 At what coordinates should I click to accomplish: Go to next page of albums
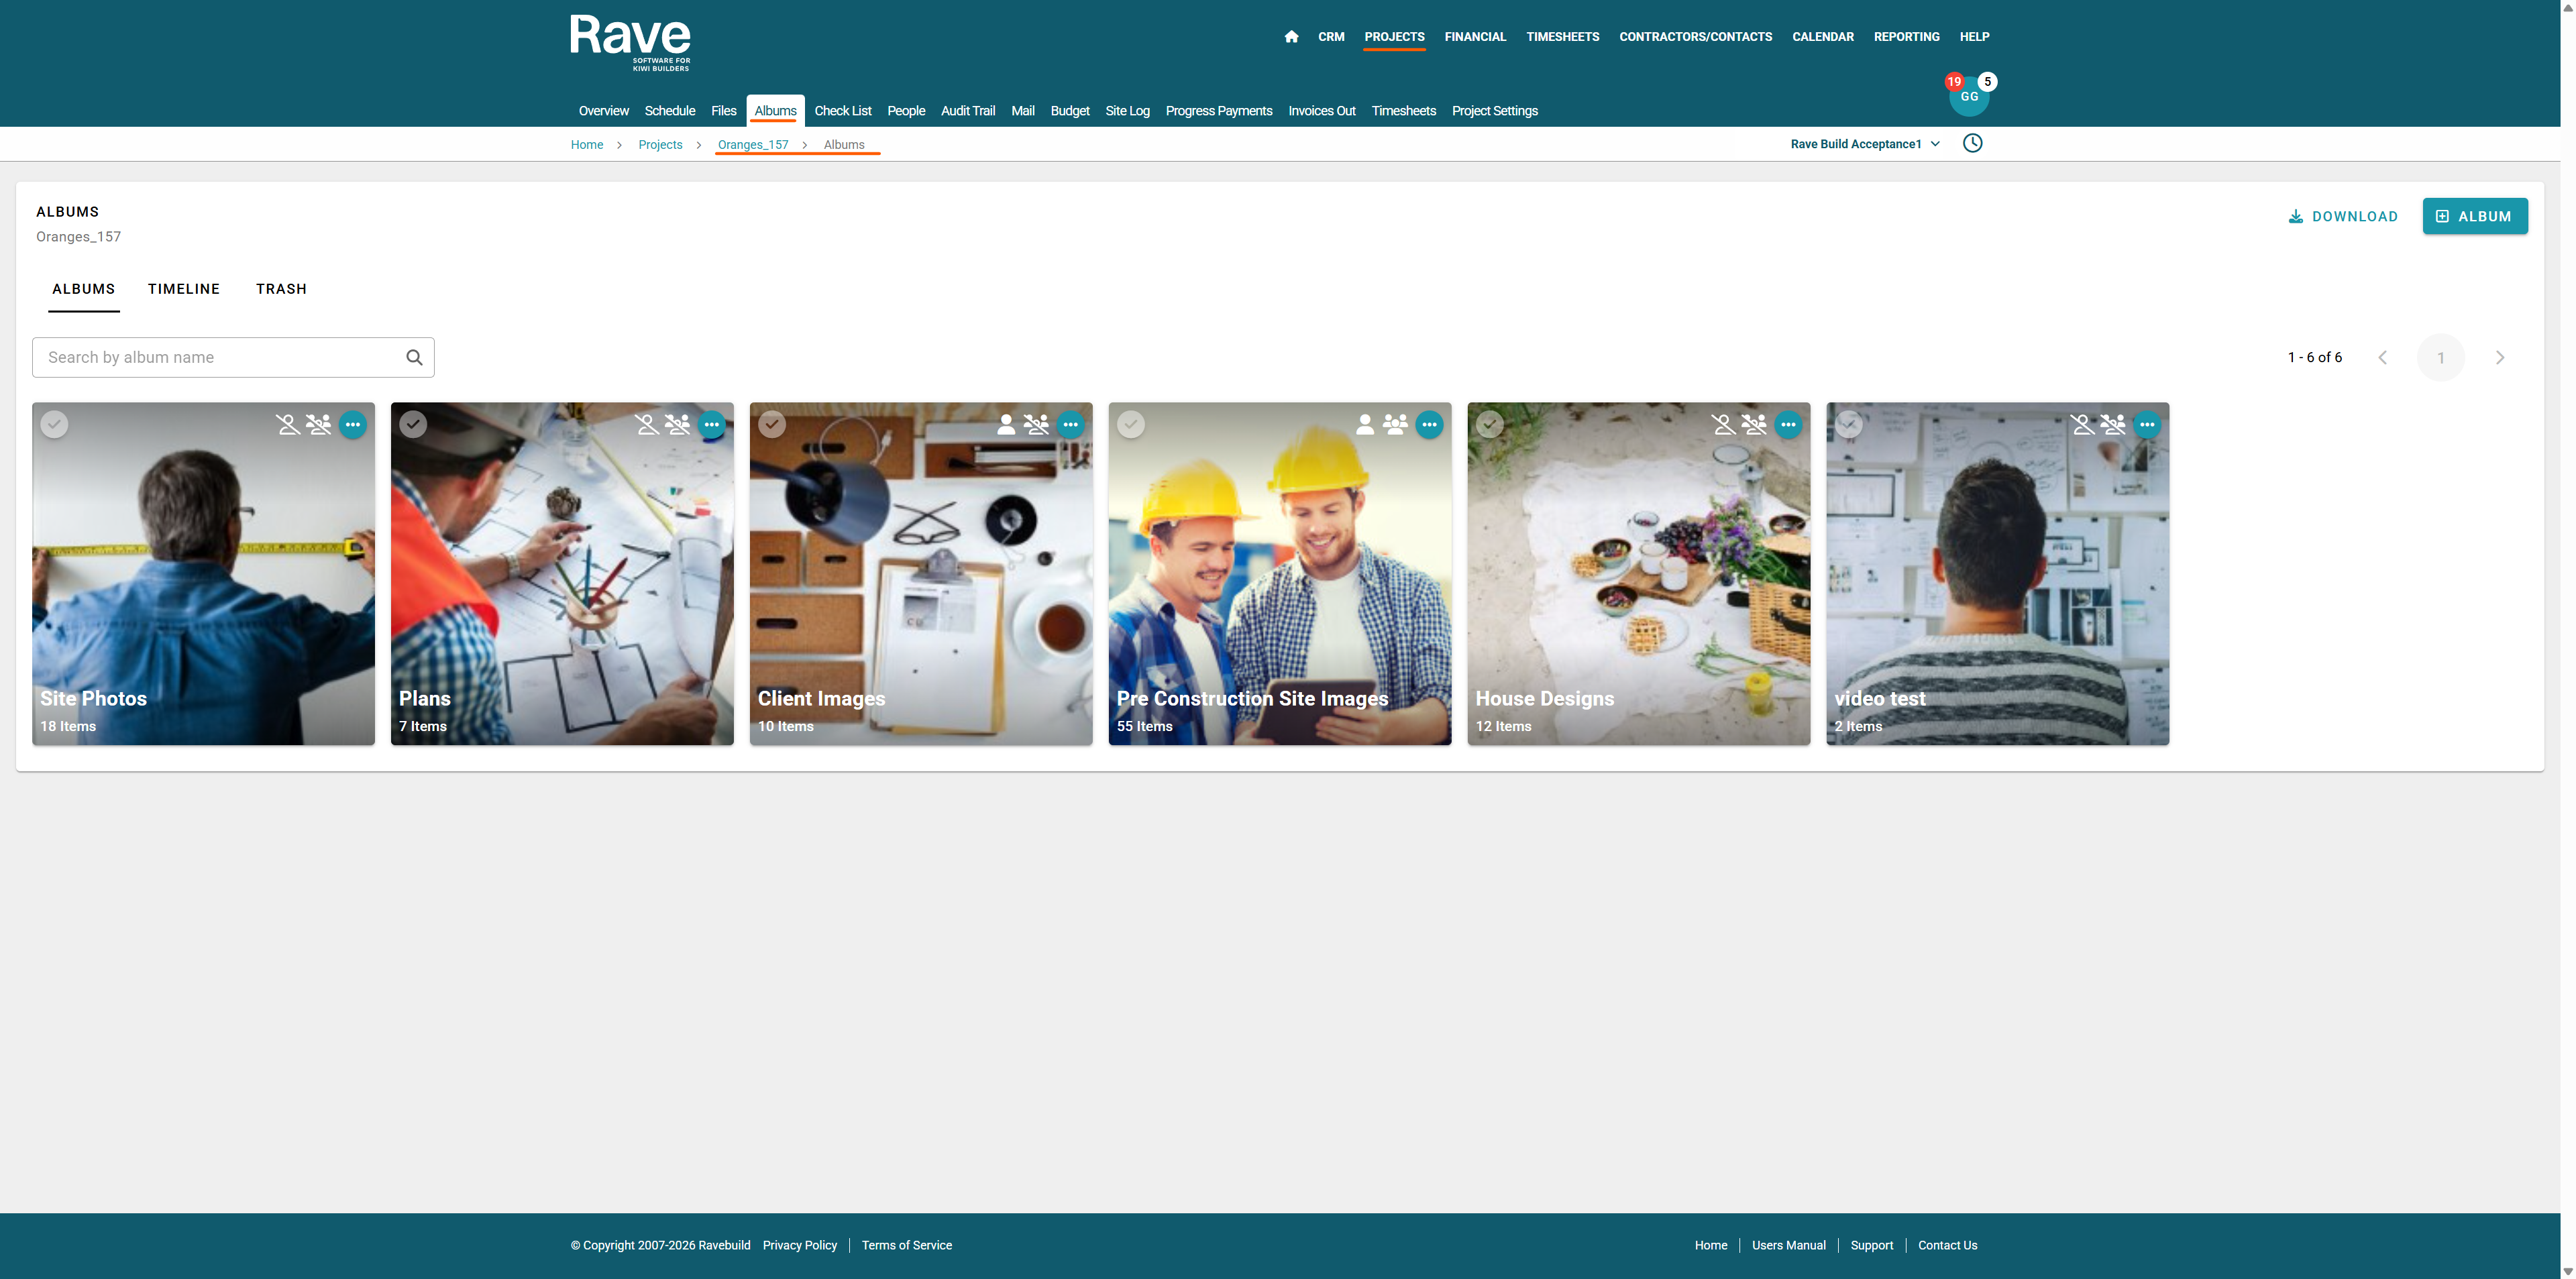[x=2499, y=357]
